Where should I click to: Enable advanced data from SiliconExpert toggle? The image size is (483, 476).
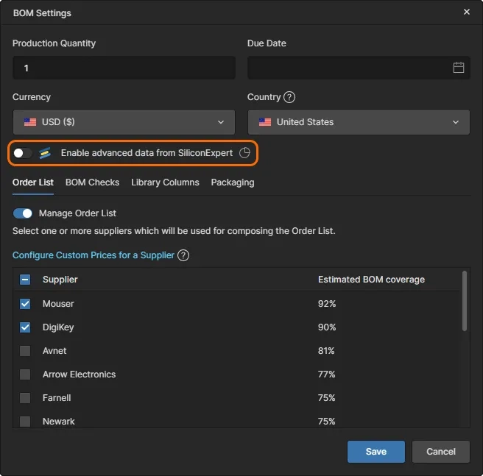tap(23, 153)
